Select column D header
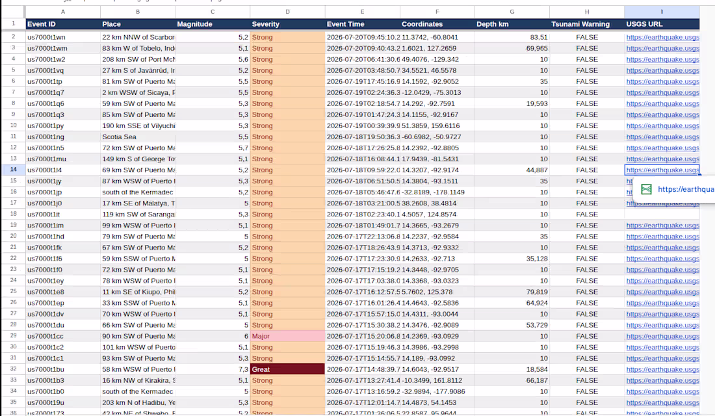 click(x=287, y=12)
